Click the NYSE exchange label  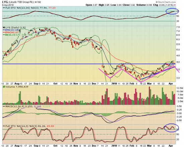click(x=37, y=2)
